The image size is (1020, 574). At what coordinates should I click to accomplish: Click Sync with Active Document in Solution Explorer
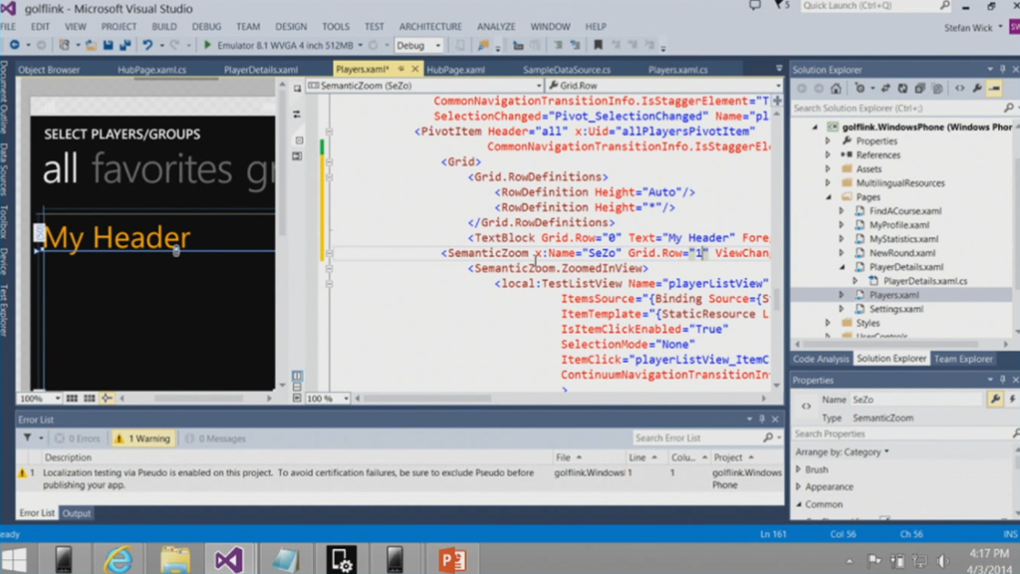(x=886, y=89)
